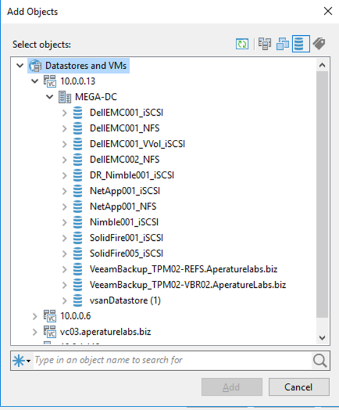
Task: Click the Nimble001_iSCSI datastore icon
Action: (77, 222)
